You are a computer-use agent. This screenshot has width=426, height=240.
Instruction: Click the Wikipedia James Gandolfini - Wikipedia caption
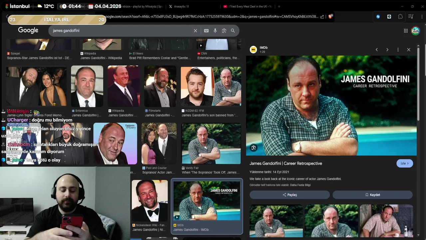101,58
